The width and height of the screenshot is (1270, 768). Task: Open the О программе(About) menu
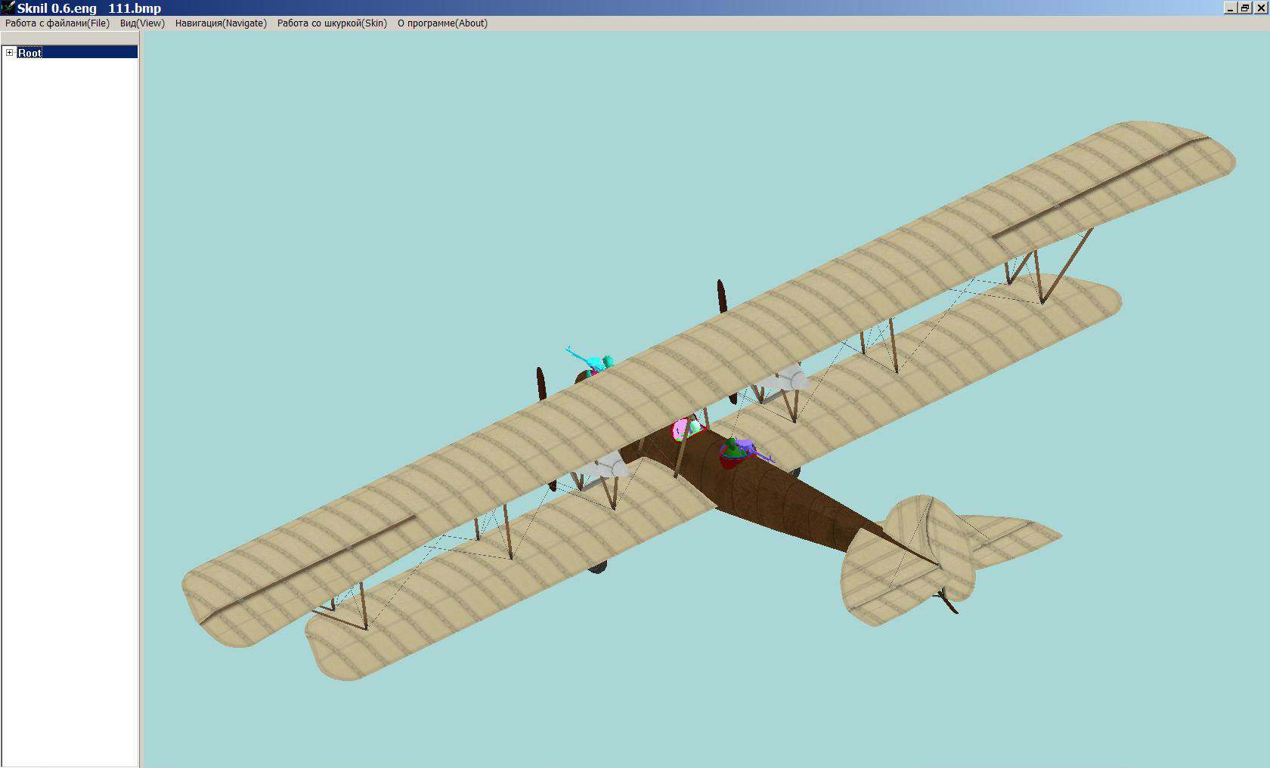pyautogui.click(x=442, y=23)
